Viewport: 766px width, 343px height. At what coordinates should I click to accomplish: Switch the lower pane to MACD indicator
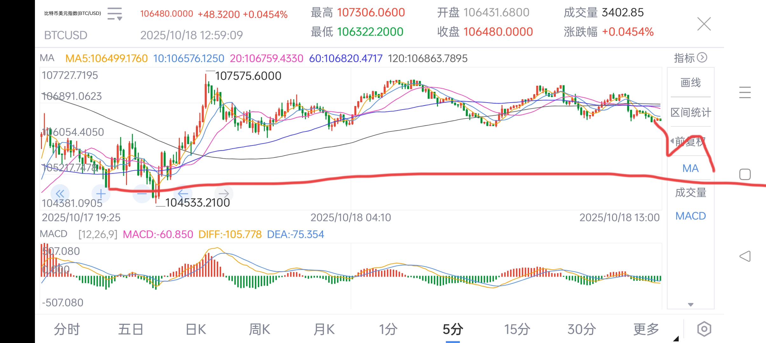(x=690, y=216)
